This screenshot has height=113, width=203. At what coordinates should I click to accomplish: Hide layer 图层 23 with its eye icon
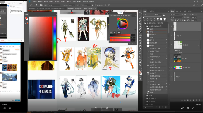coord(171,45)
